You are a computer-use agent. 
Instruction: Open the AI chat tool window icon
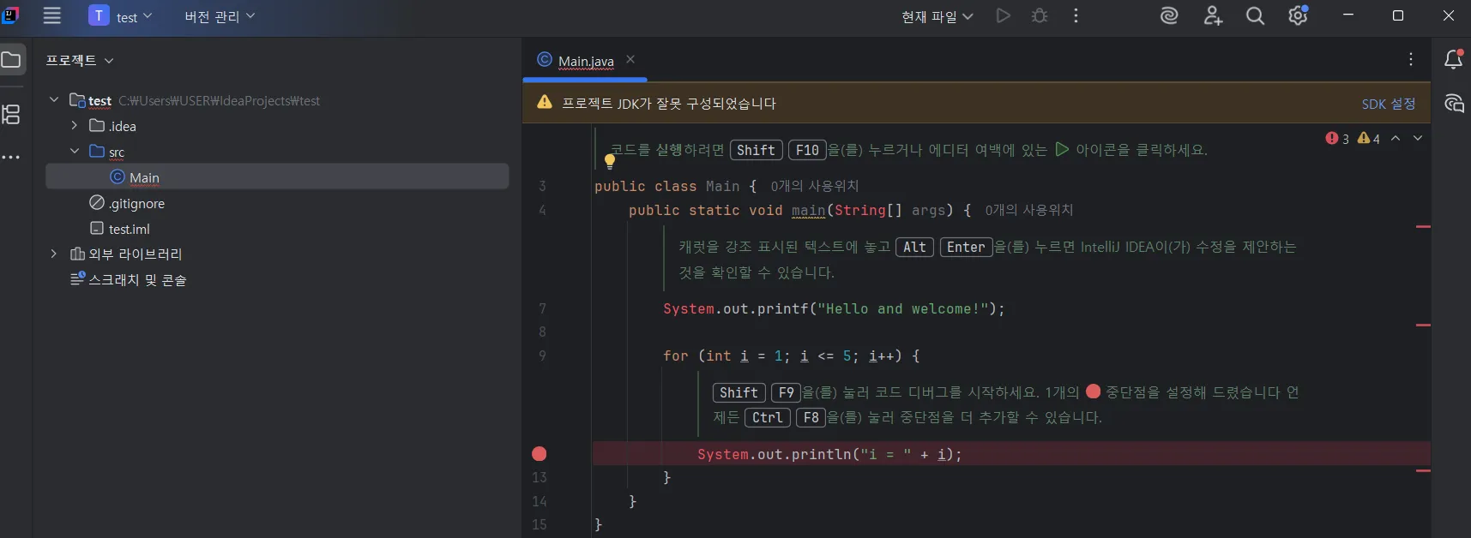pos(1454,104)
